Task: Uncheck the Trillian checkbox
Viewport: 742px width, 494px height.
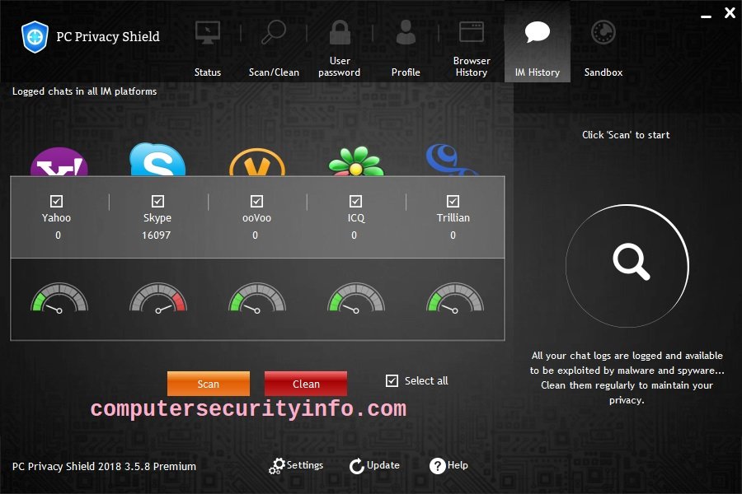Action: pos(453,202)
